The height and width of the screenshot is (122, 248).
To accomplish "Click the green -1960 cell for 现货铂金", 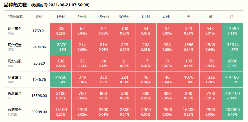I will [61, 79].
